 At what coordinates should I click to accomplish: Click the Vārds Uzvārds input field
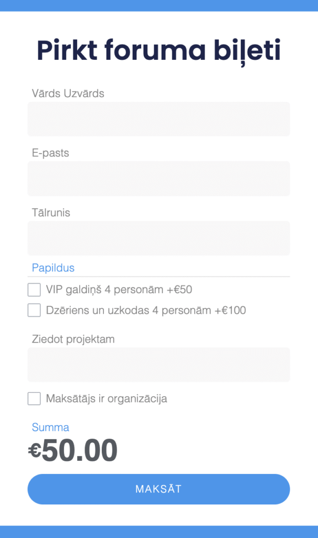point(158,119)
